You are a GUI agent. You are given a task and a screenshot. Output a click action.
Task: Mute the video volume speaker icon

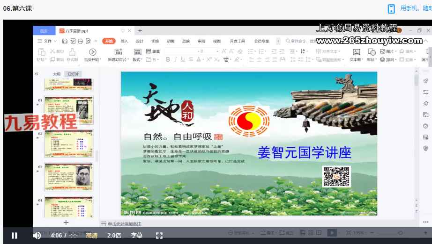tap(37, 236)
